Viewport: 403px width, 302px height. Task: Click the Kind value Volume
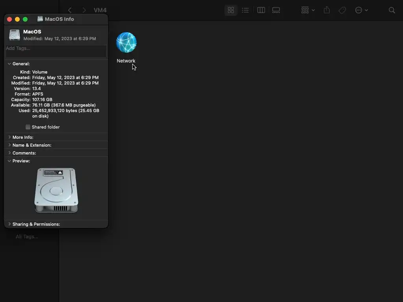tap(40, 72)
